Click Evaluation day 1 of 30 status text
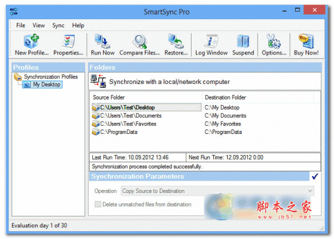Image resolution: width=334 pixels, height=239 pixels. pos(39,226)
